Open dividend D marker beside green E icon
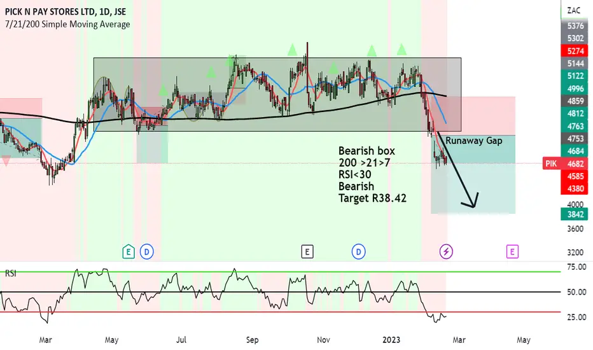 pyautogui.click(x=147, y=251)
